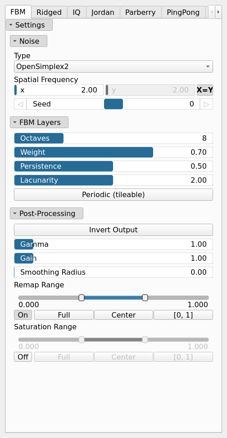227x438 pixels.
Task: Collapse the Post-Processing section
Action: 46,213
